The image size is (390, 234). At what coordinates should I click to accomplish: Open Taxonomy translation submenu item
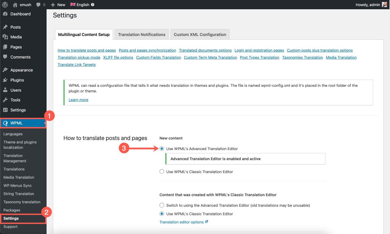(x=22, y=202)
